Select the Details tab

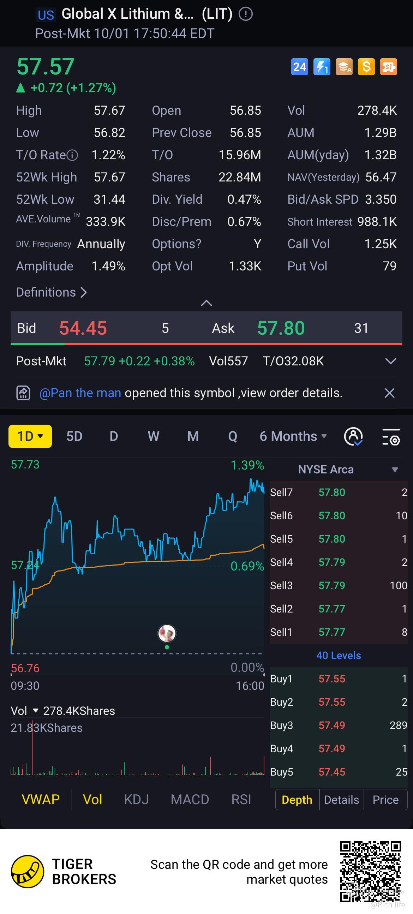click(341, 800)
